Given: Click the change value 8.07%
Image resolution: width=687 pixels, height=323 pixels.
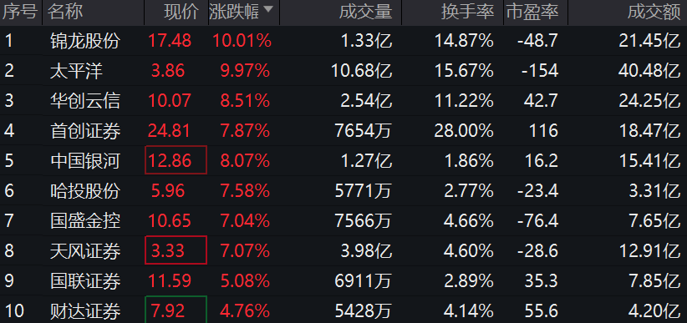Looking at the screenshot, I should pos(246,161).
